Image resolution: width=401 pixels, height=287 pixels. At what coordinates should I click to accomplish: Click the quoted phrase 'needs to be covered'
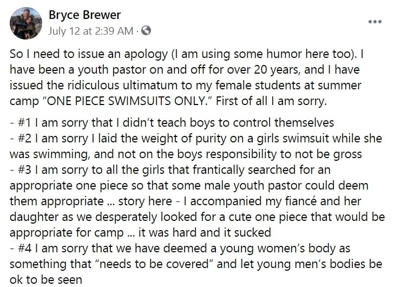tap(154, 264)
